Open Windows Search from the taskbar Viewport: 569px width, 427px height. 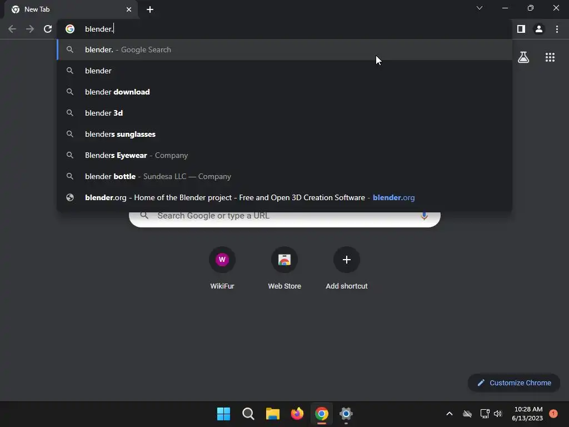click(x=248, y=414)
